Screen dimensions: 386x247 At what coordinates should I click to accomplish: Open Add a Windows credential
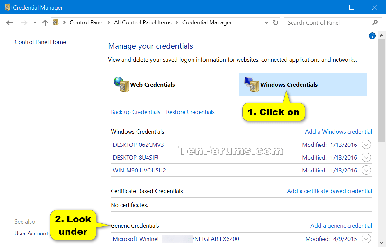(338, 132)
